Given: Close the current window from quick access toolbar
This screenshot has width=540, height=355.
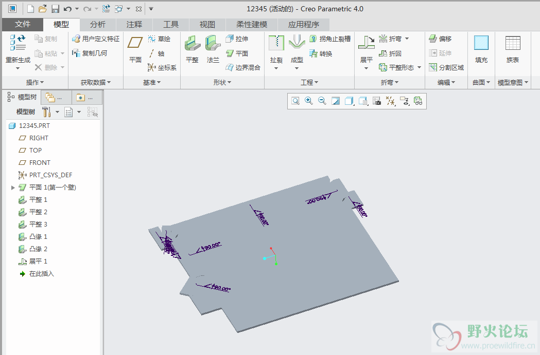Looking at the screenshot, I should coord(139,9).
